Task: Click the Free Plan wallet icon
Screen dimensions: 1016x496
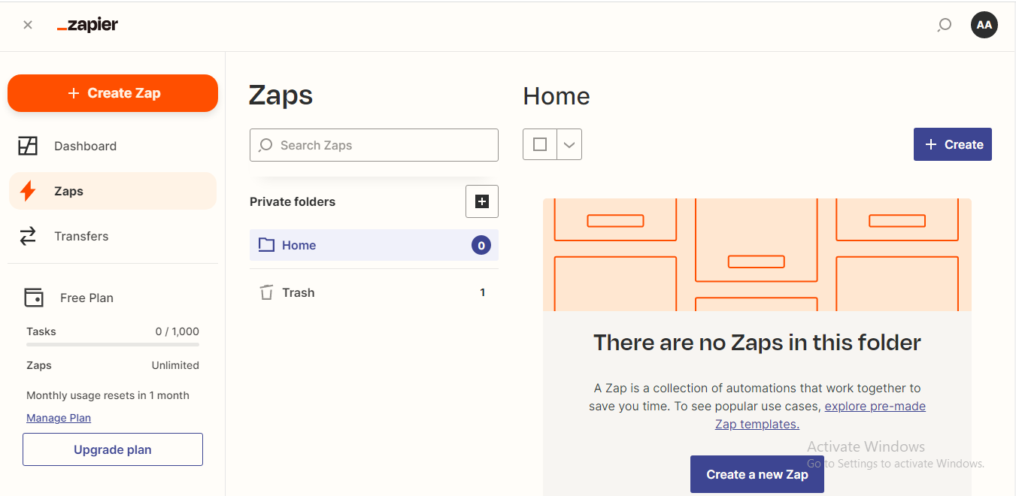Action: 34,298
